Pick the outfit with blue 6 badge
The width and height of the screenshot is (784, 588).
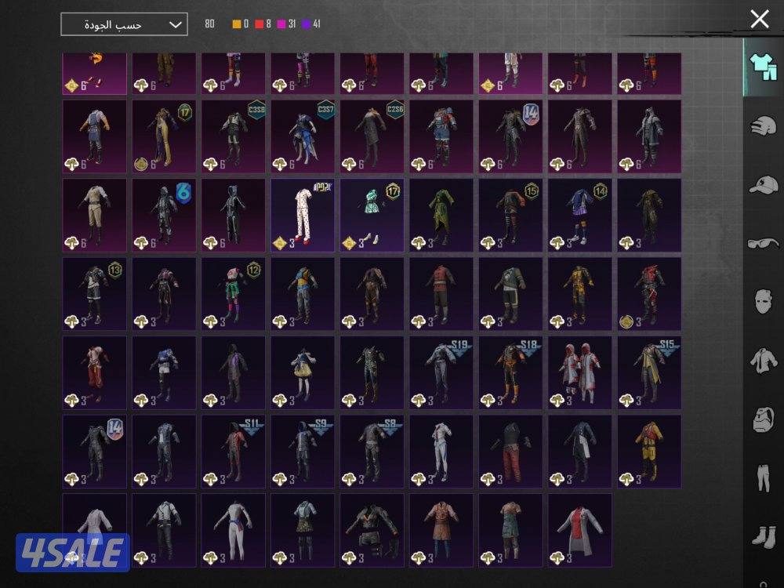pos(164,214)
